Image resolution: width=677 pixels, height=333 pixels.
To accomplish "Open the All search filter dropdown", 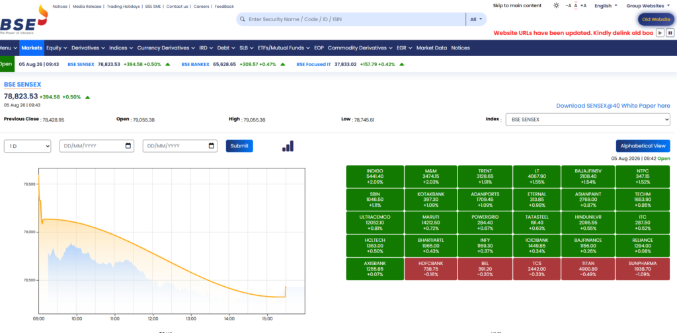I will [x=476, y=19].
